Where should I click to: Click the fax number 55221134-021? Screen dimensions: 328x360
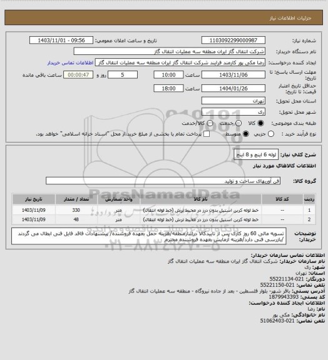click(x=287, y=279)
